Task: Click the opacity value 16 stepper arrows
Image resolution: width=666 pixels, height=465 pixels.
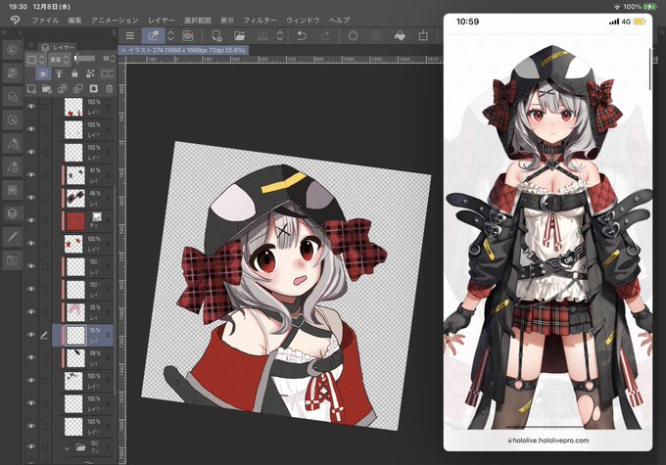Action: click(113, 59)
